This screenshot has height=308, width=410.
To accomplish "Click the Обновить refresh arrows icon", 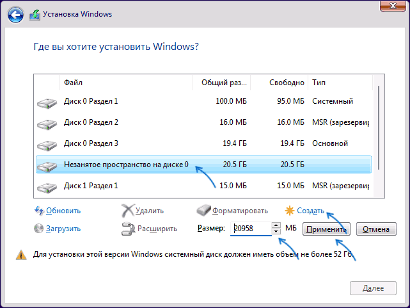I will [x=39, y=211].
